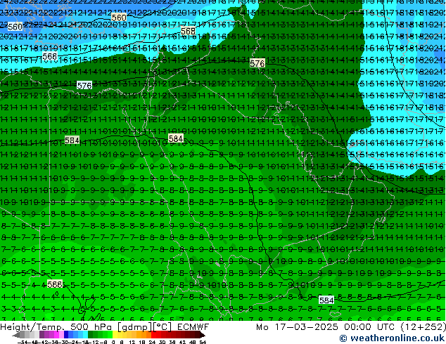Click the 588 height contour label
The width and height of the screenshot is (446, 344).
[x=55, y=284]
